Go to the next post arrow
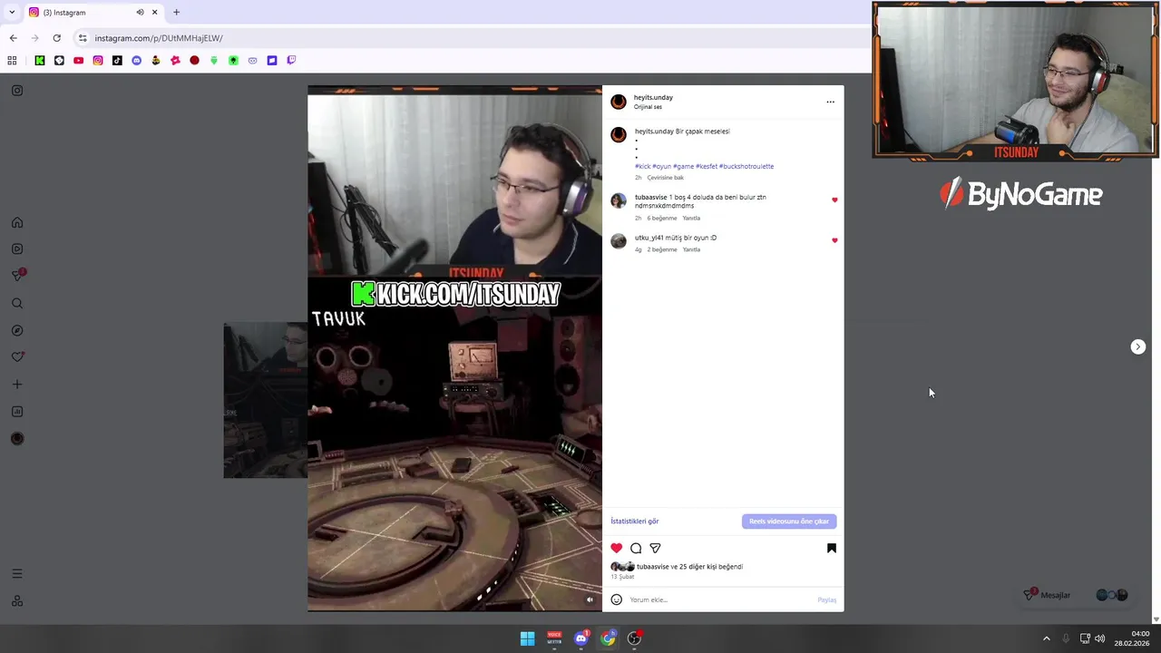 pos(1138,347)
